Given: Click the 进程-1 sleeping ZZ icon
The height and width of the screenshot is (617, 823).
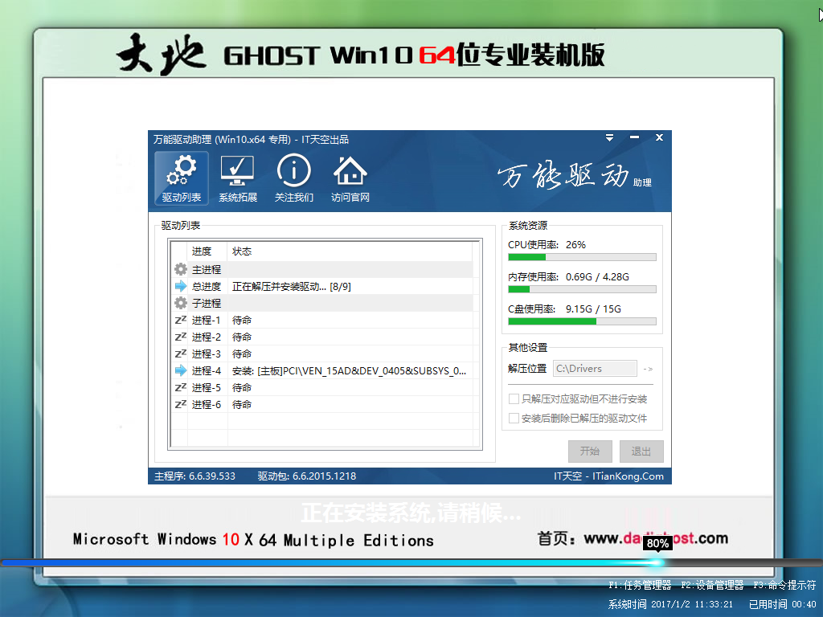Looking at the screenshot, I should pos(180,321).
